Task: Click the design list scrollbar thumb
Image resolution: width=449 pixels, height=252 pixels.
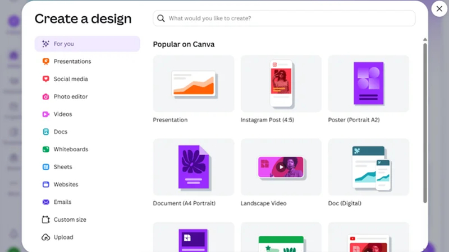Action: [425, 123]
